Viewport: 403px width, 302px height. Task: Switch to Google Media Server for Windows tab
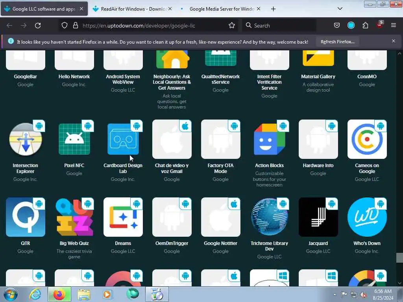(x=221, y=9)
